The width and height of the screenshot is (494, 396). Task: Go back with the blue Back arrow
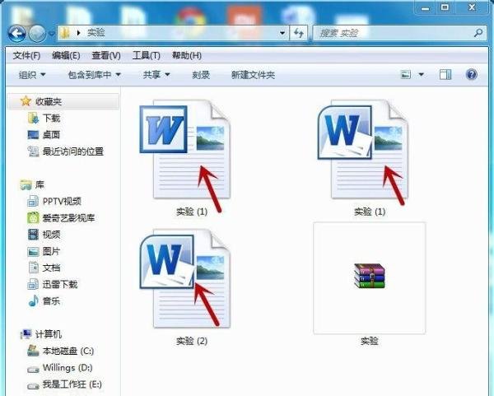(x=16, y=33)
